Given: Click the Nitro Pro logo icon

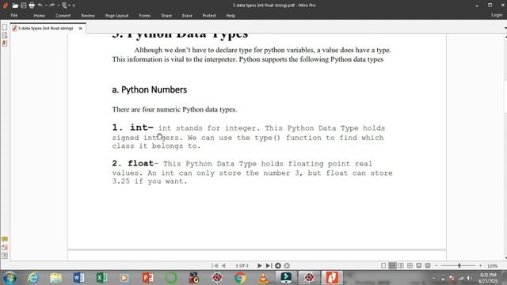Looking at the screenshot, I should point(5,6).
